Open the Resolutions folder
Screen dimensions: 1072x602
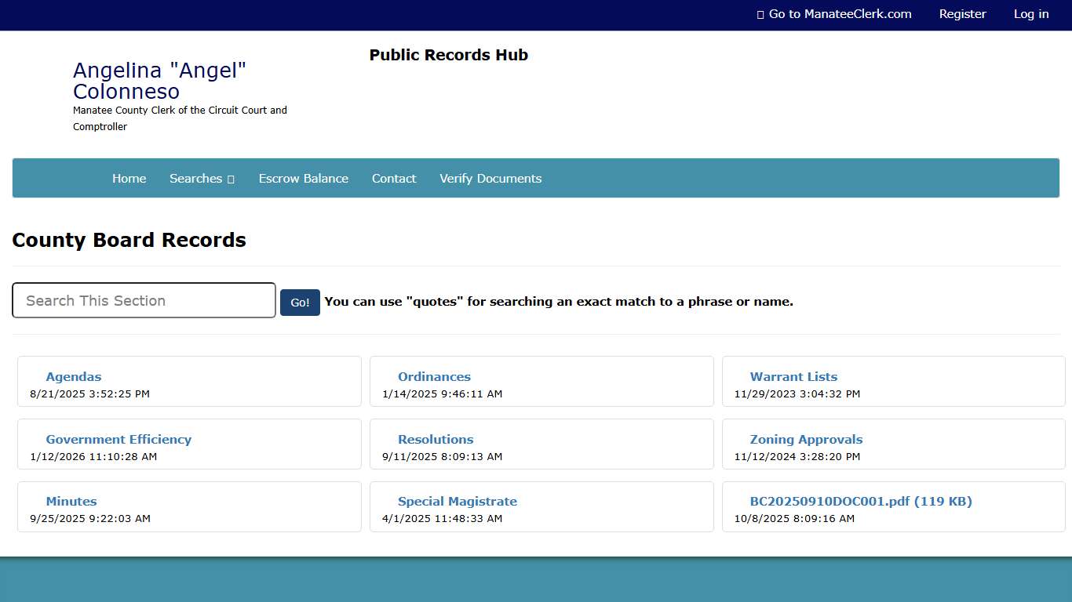[436, 440]
